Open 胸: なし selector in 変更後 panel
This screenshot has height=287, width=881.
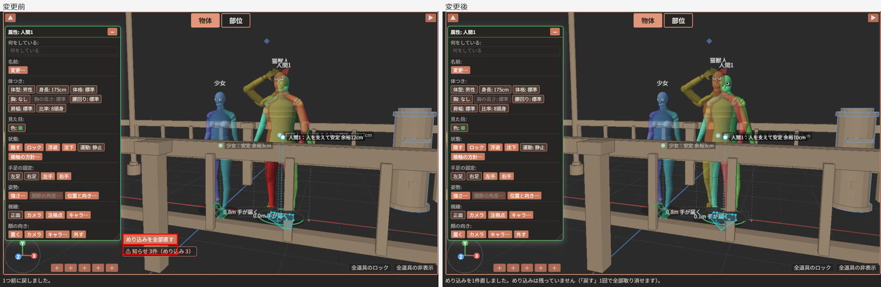pos(461,99)
